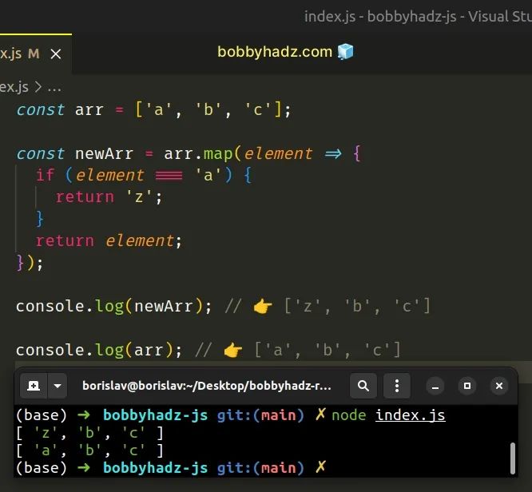This screenshot has width=532, height=492.
Task: Click the last terminal prompt line
Action: pos(171,468)
